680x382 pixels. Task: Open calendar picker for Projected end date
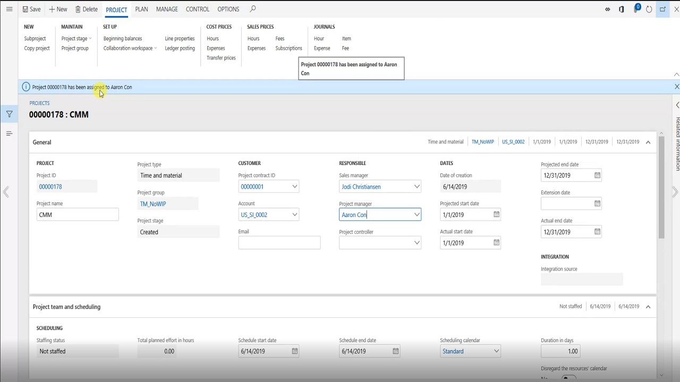click(x=597, y=175)
